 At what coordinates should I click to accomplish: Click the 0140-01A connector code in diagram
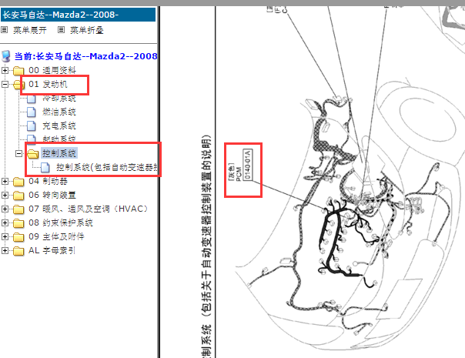(x=248, y=164)
